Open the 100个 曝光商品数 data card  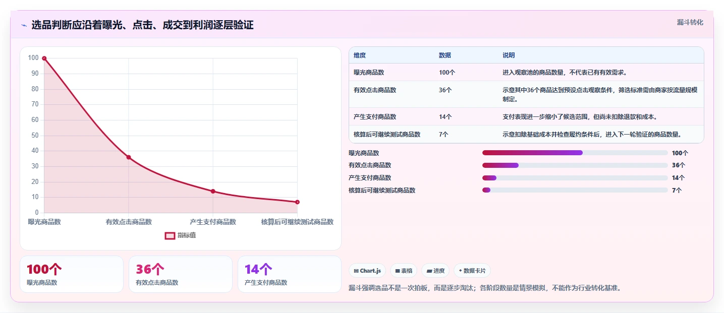pos(72,274)
